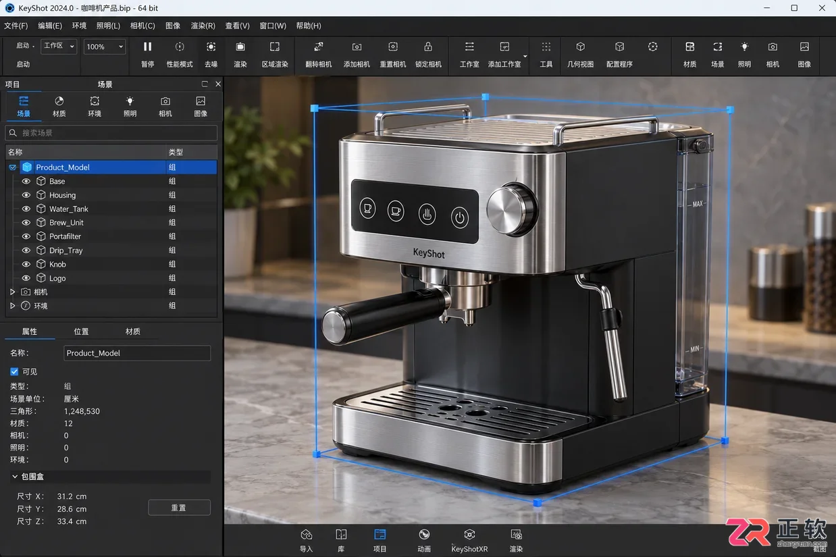836x557 pixels.
Task: Switch to the 位置 properties tab
Action: [x=81, y=331]
